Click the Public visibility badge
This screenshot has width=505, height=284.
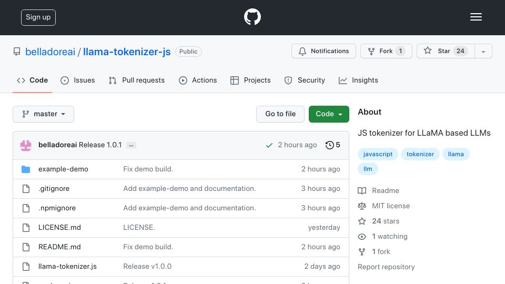tap(188, 52)
